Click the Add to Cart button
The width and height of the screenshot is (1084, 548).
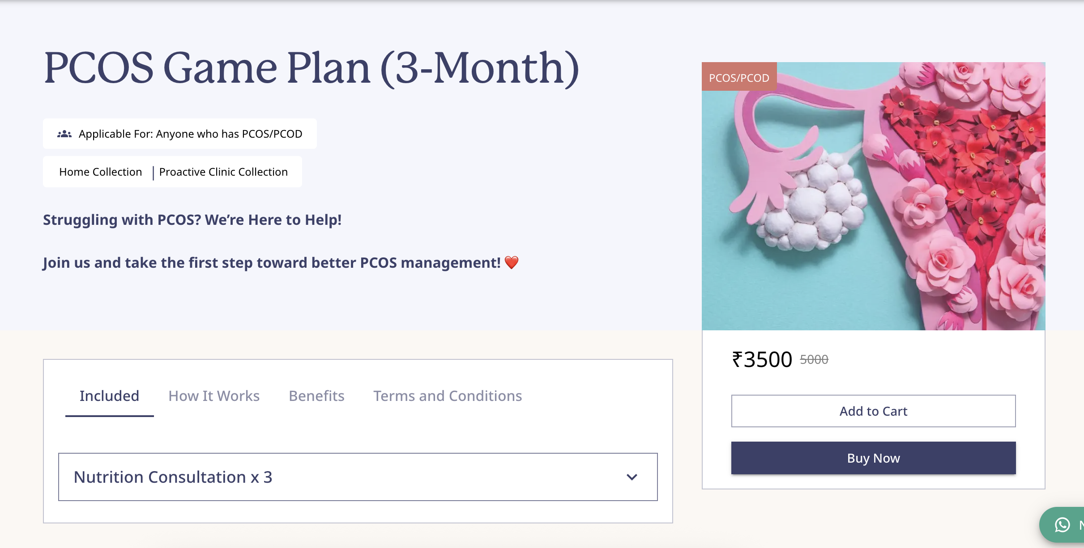click(x=873, y=411)
